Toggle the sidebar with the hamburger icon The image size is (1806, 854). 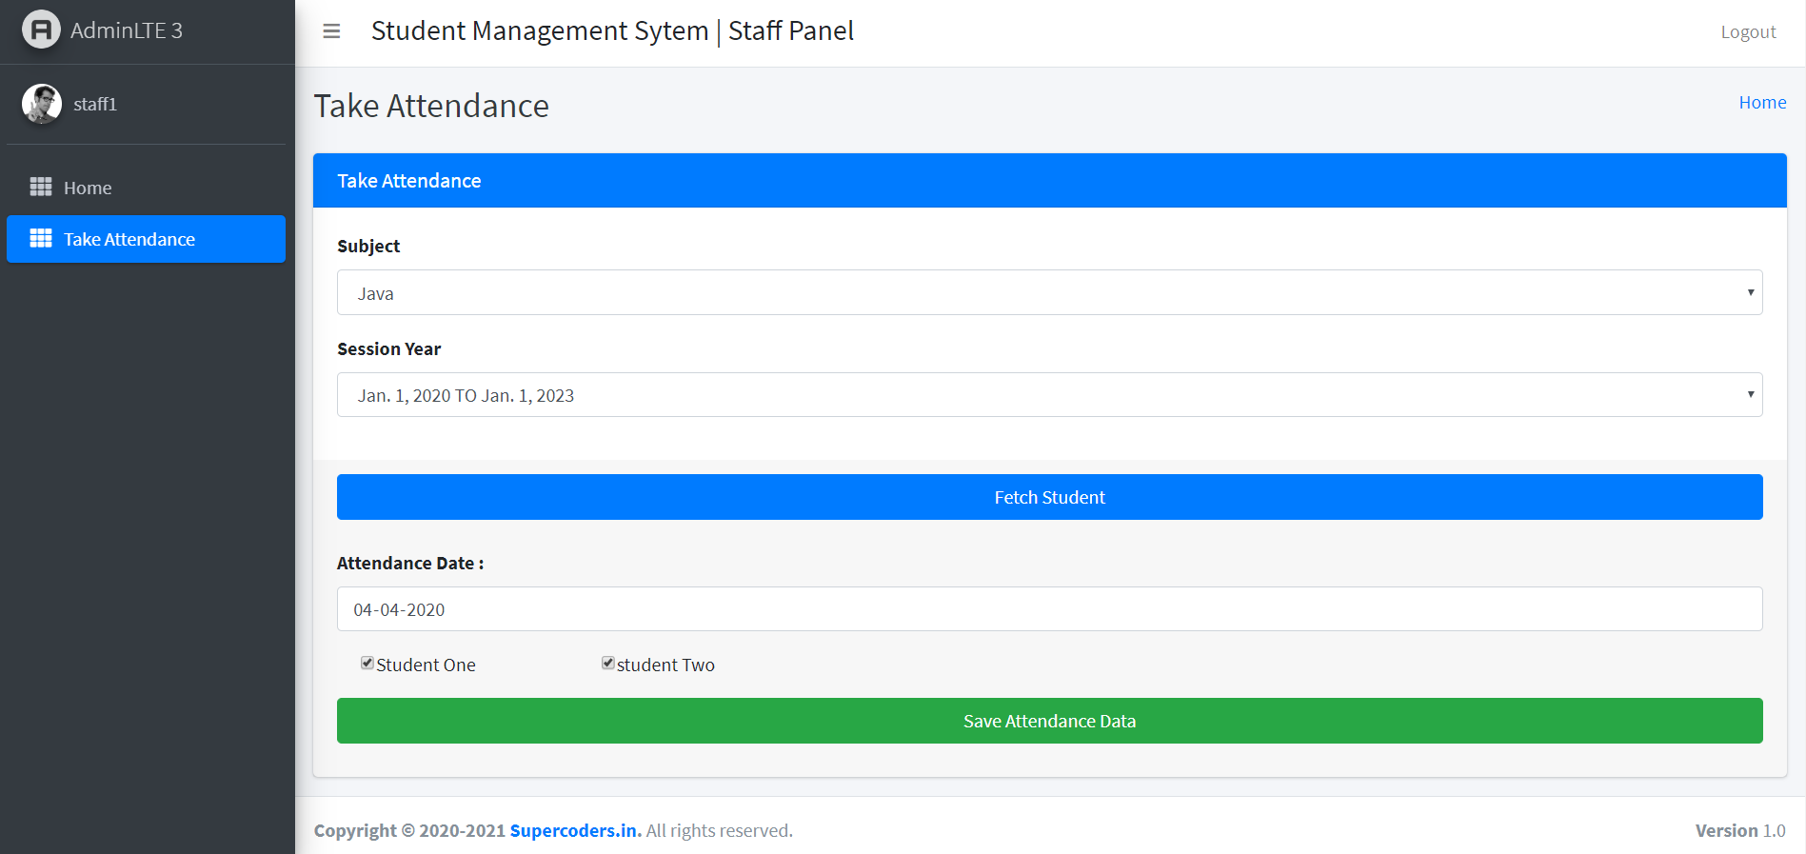click(x=331, y=31)
